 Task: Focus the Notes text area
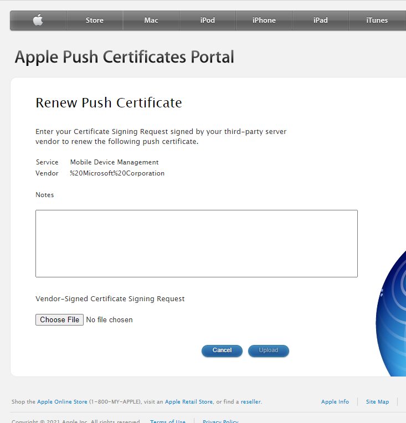[x=196, y=243]
